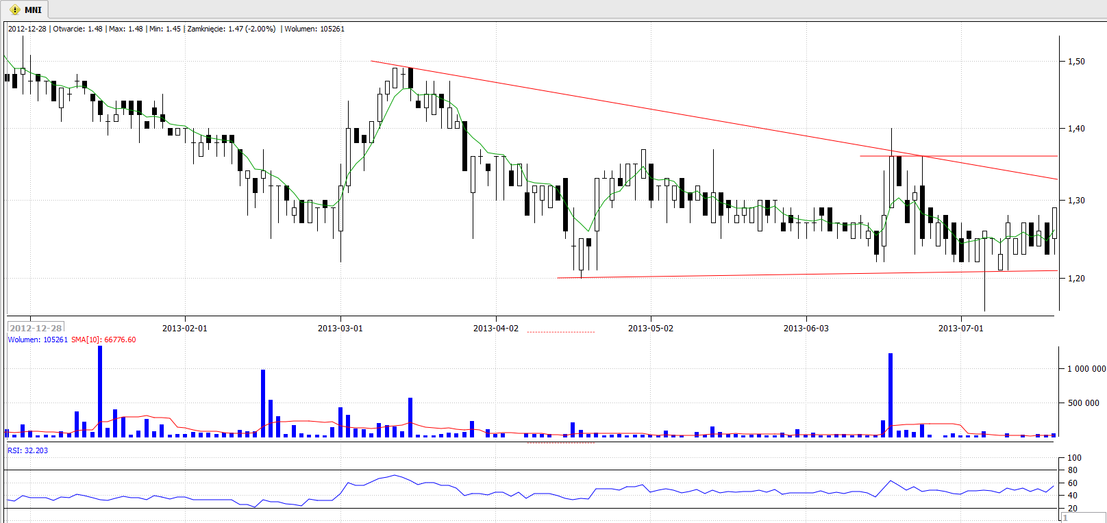Click the 1 000 000 volume axis value
This screenshot has height=523, width=1107.
[1086, 369]
